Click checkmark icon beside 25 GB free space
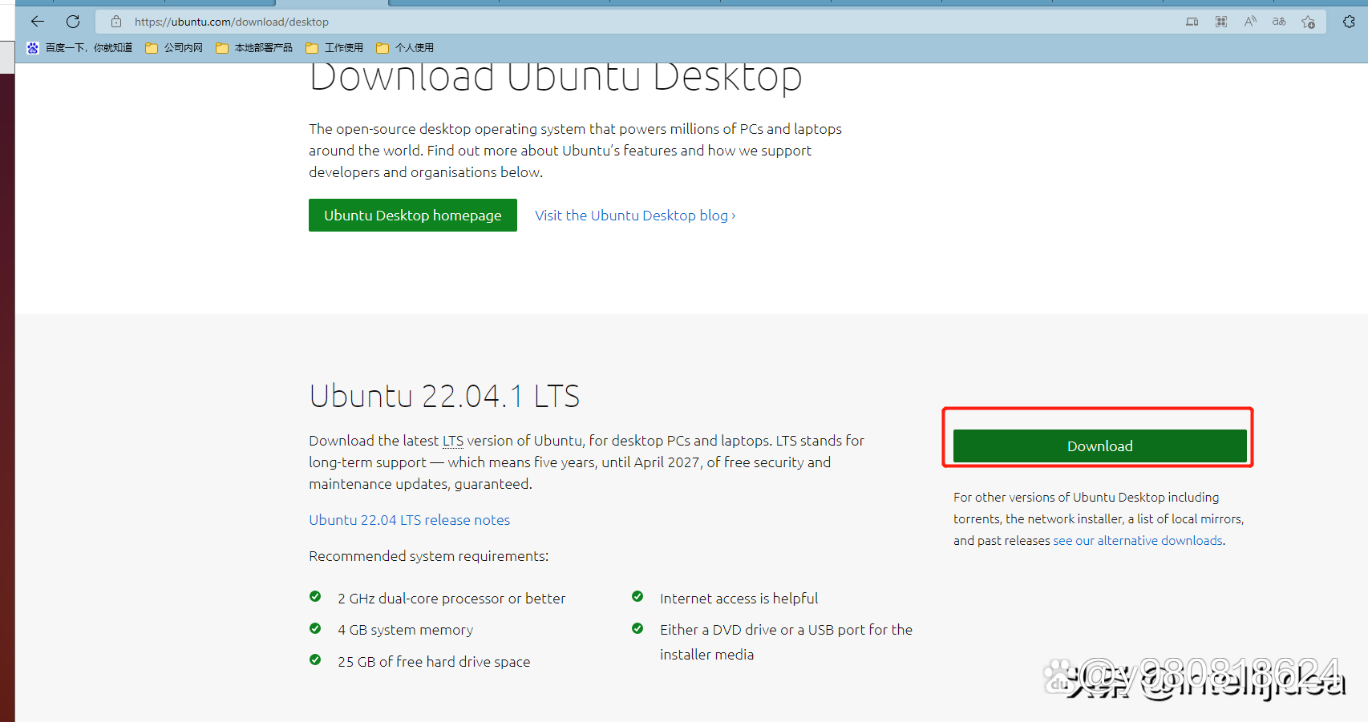 tap(315, 659)
